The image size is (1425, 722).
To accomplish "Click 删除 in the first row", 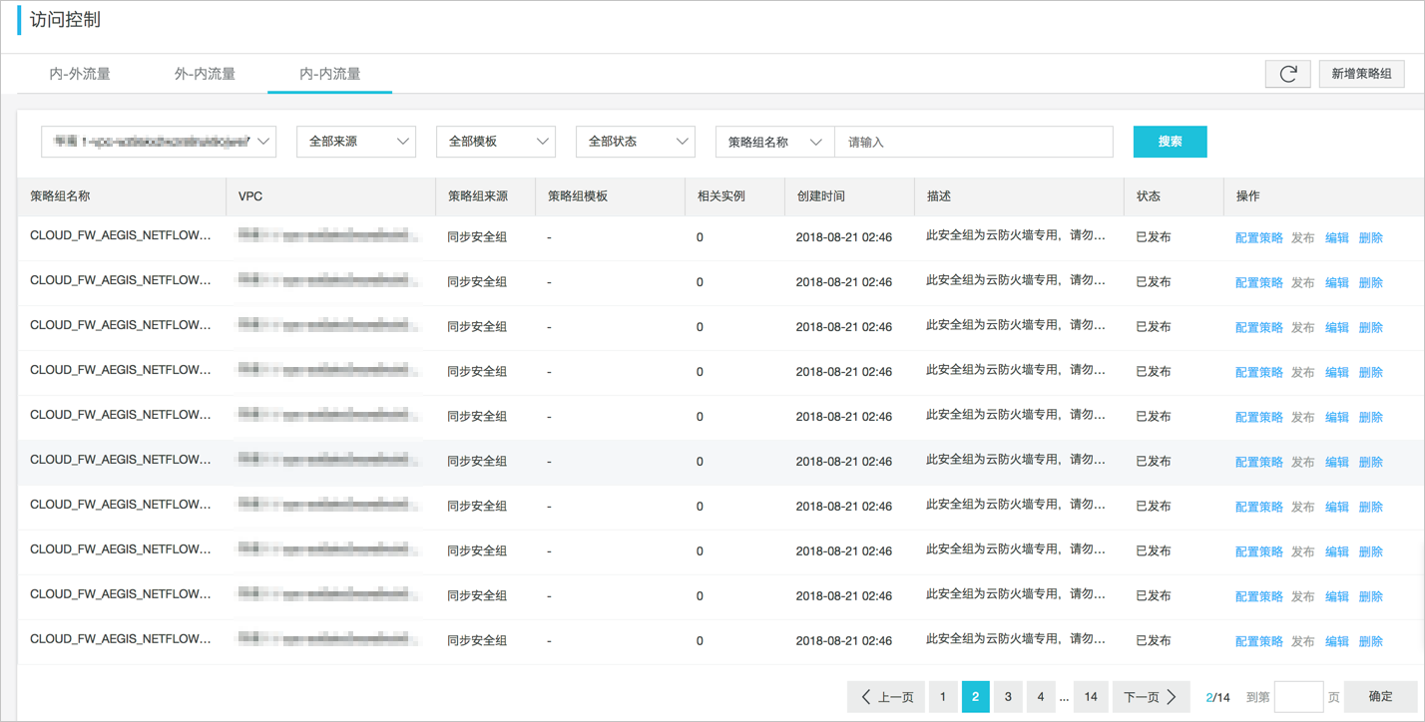I will (1371, 238).
